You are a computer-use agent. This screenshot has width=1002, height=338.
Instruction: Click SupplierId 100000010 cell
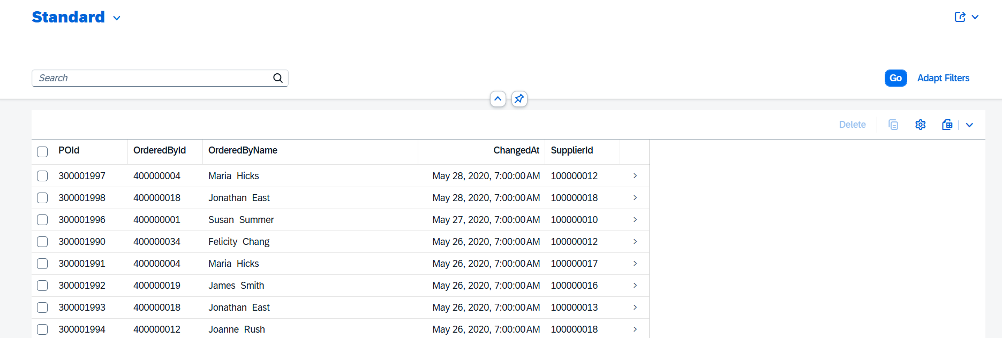574,220
